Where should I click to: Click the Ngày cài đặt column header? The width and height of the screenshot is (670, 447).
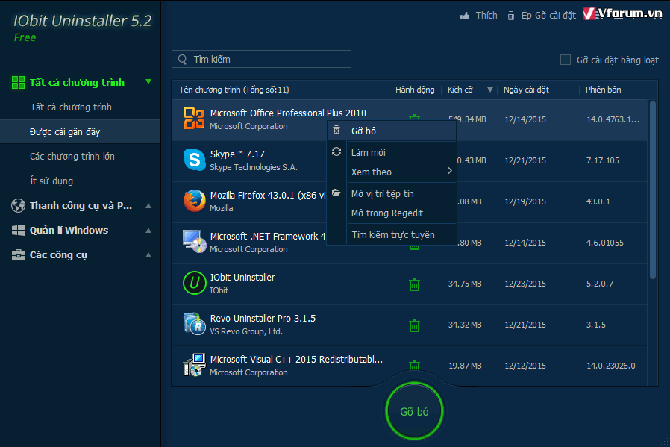click(x=526, y=90)
